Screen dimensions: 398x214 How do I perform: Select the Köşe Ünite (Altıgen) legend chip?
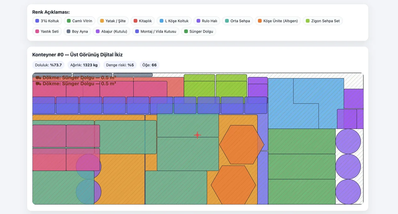278,21
